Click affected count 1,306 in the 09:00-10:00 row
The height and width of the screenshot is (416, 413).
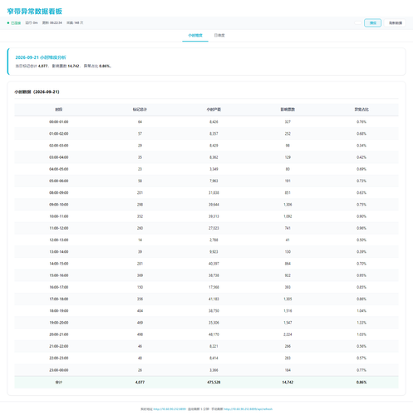pyautogui.click(x=288, y=205)
